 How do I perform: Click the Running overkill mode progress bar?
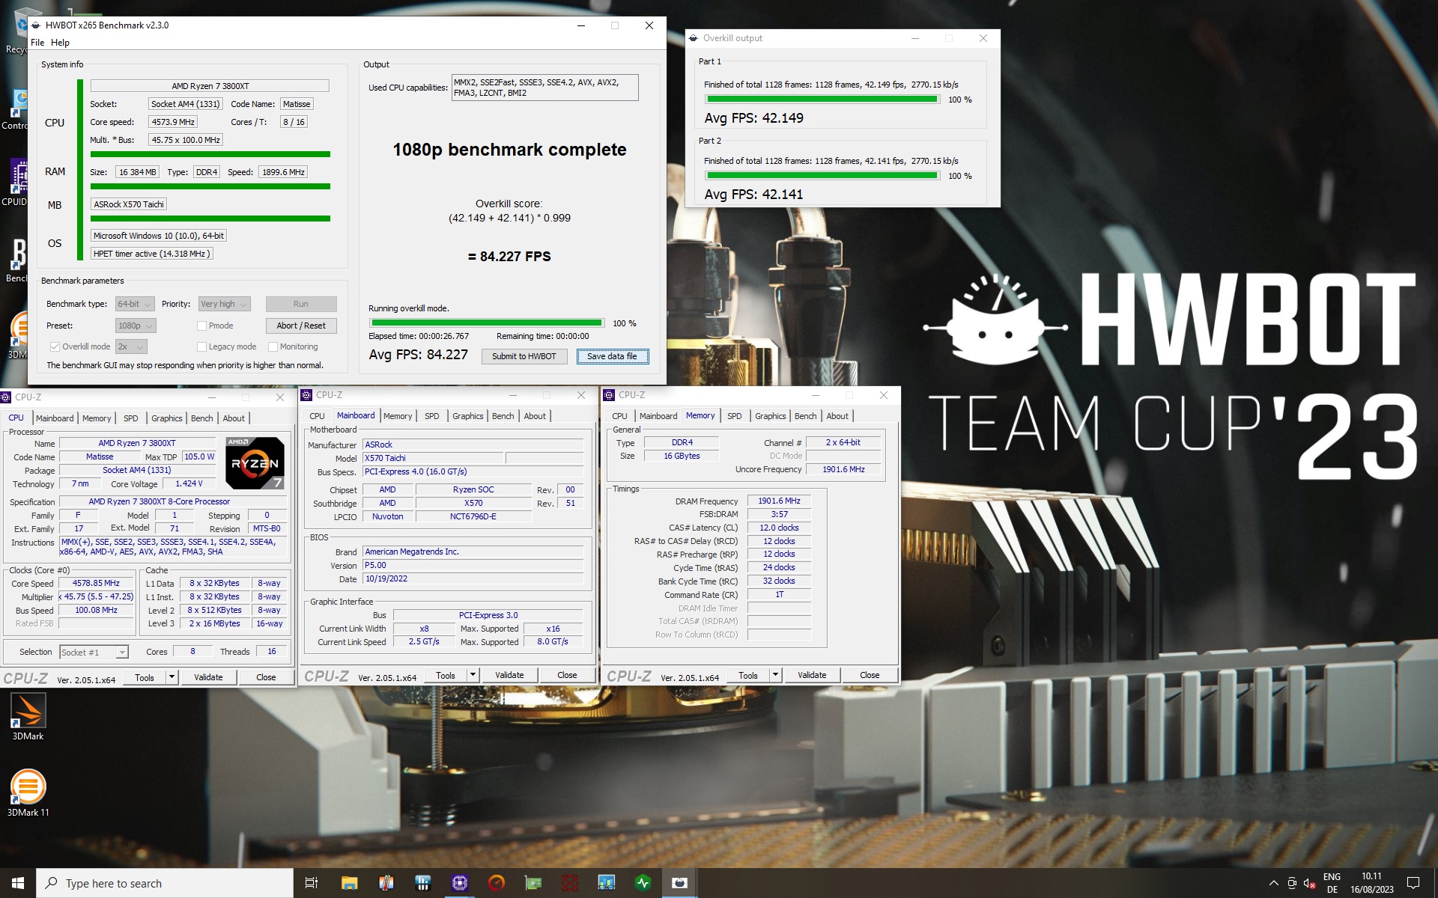click(x=487, y=323)
